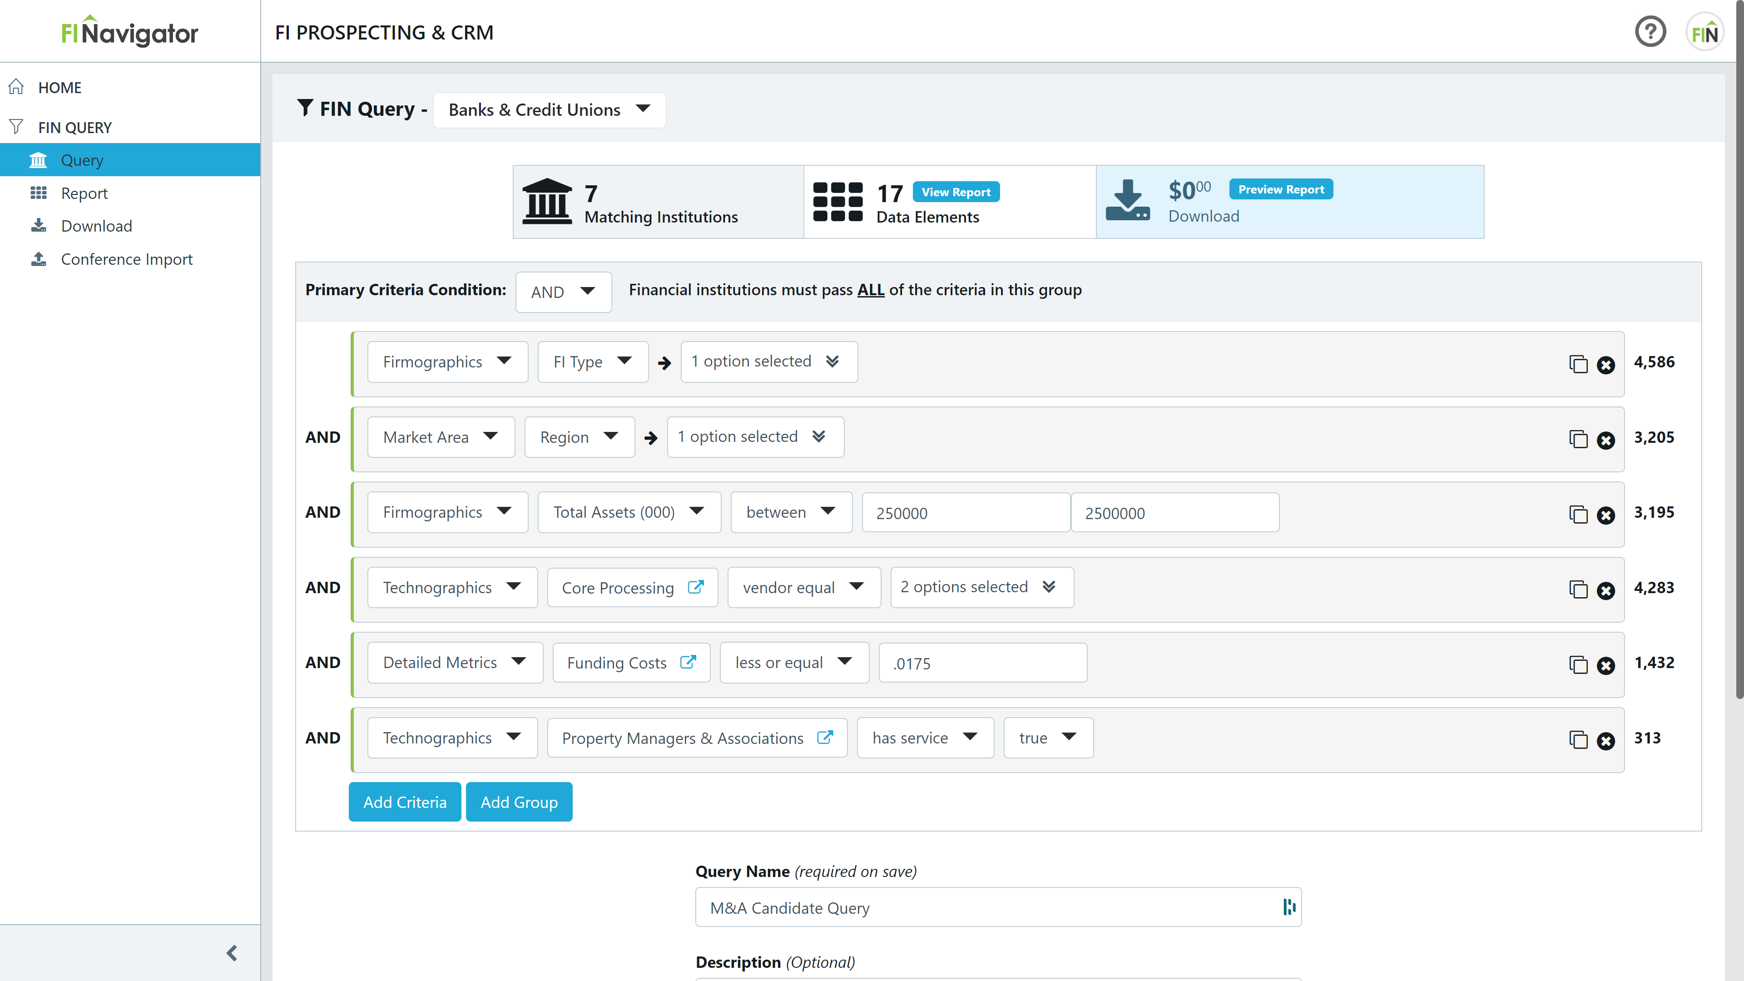
Task: Click the Download tray icon
Action: (1127, 200)
